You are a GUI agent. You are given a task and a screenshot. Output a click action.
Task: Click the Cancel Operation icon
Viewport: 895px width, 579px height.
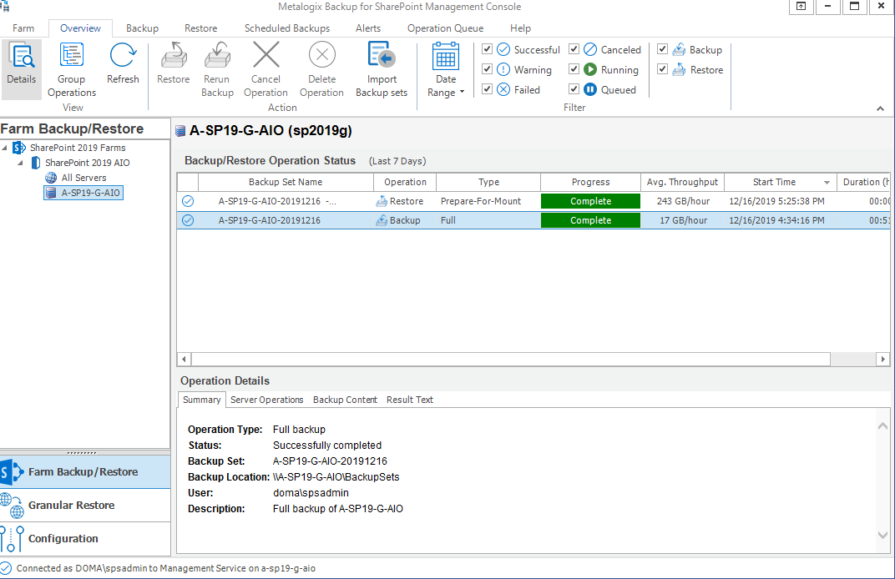click(266, 55)
